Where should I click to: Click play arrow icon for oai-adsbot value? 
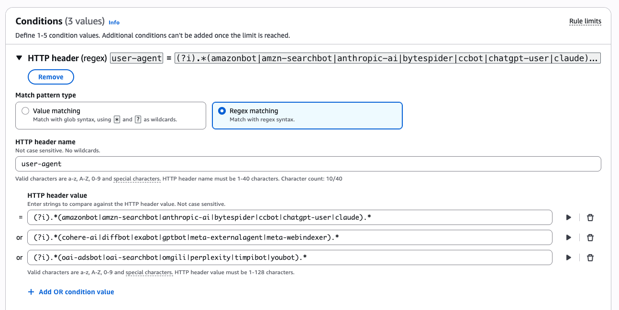coord(568,257)
